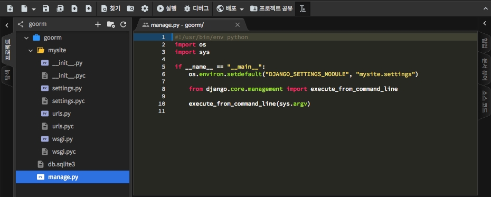Collapse the right panel with its chevron
The image size is (491, 197).
click(x=485, y=24)
